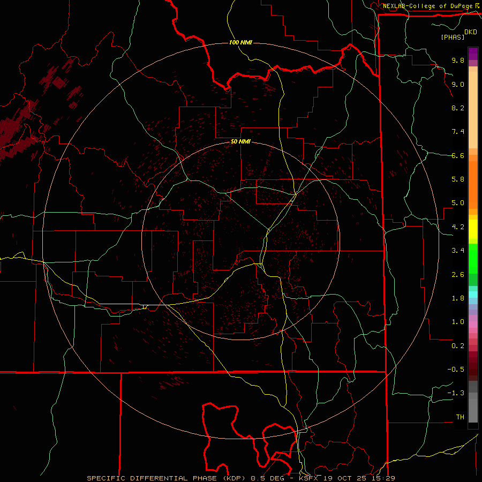Click the -0.5 legend value

pyautogui.click(x=456, y=370)
